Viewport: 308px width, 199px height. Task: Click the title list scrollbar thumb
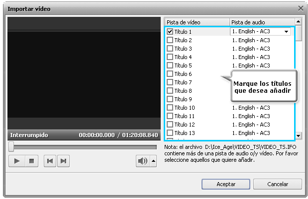299,33
